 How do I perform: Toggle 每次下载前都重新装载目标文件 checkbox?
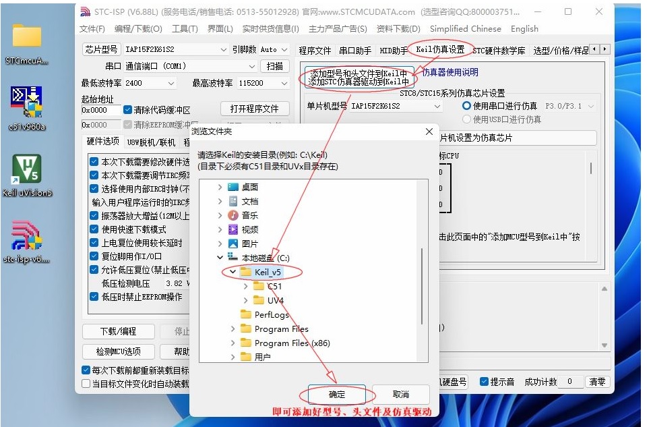click(x=86, y=370)
